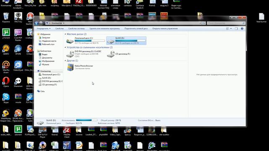
Task: Refresh the Explorer address bar location
Action: click(203, 23)
